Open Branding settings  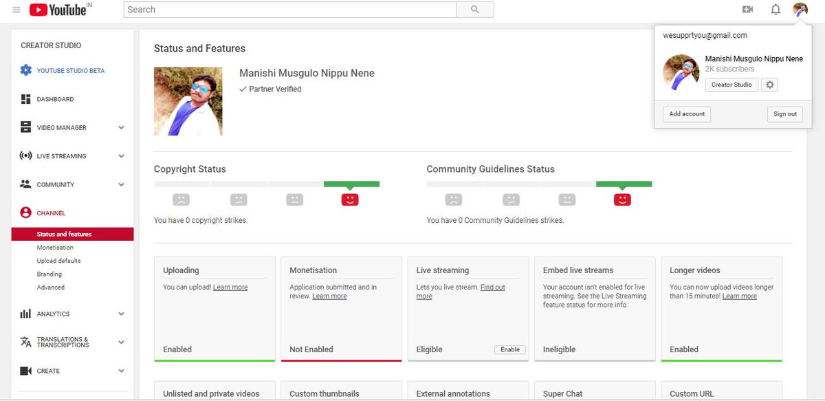(49, 274)
